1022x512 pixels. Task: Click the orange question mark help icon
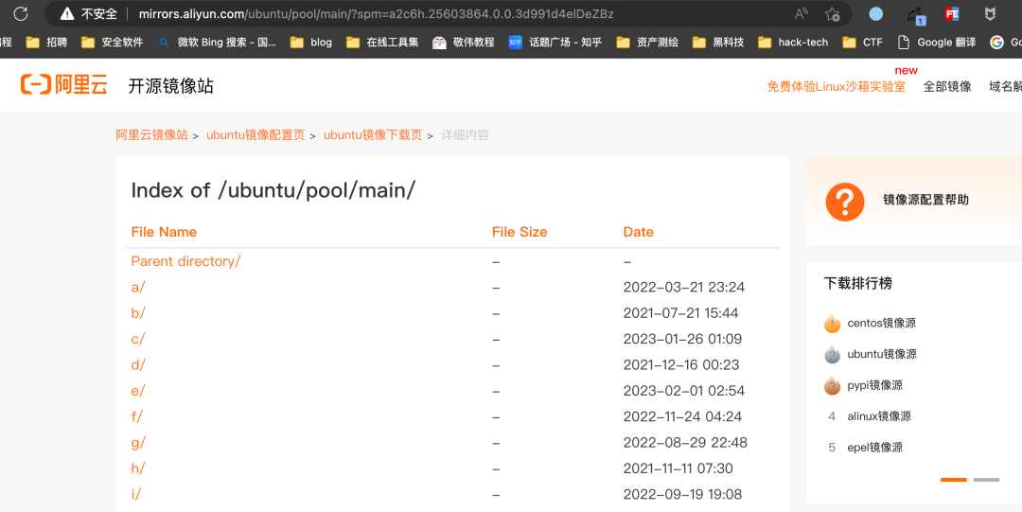click(x=845, y=202)
